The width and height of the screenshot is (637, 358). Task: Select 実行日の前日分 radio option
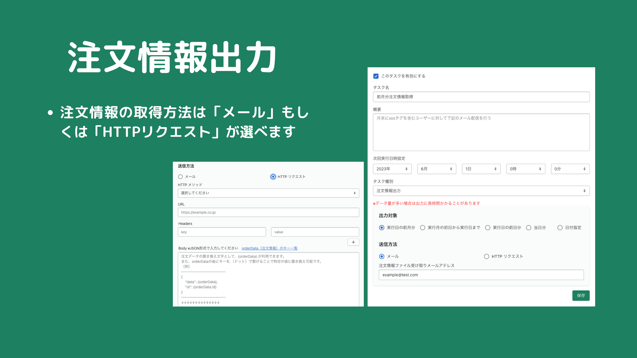pos(488,228)
